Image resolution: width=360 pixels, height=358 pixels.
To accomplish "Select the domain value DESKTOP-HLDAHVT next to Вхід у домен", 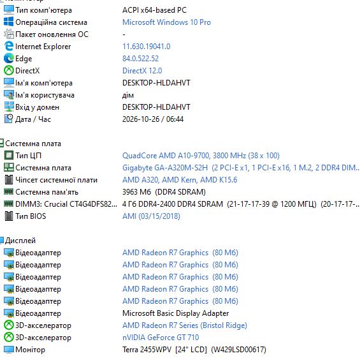I will (x=156, y=107).
